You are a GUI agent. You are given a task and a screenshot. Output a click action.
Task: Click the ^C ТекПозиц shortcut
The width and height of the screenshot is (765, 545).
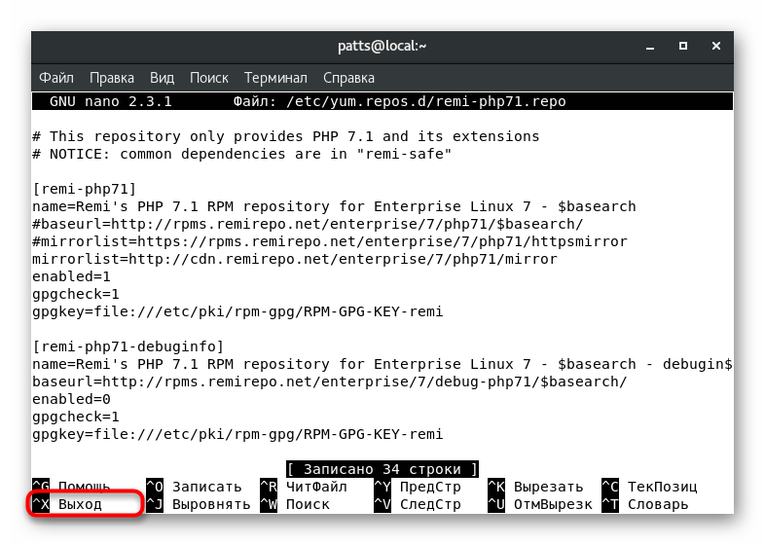coord(650,487)
